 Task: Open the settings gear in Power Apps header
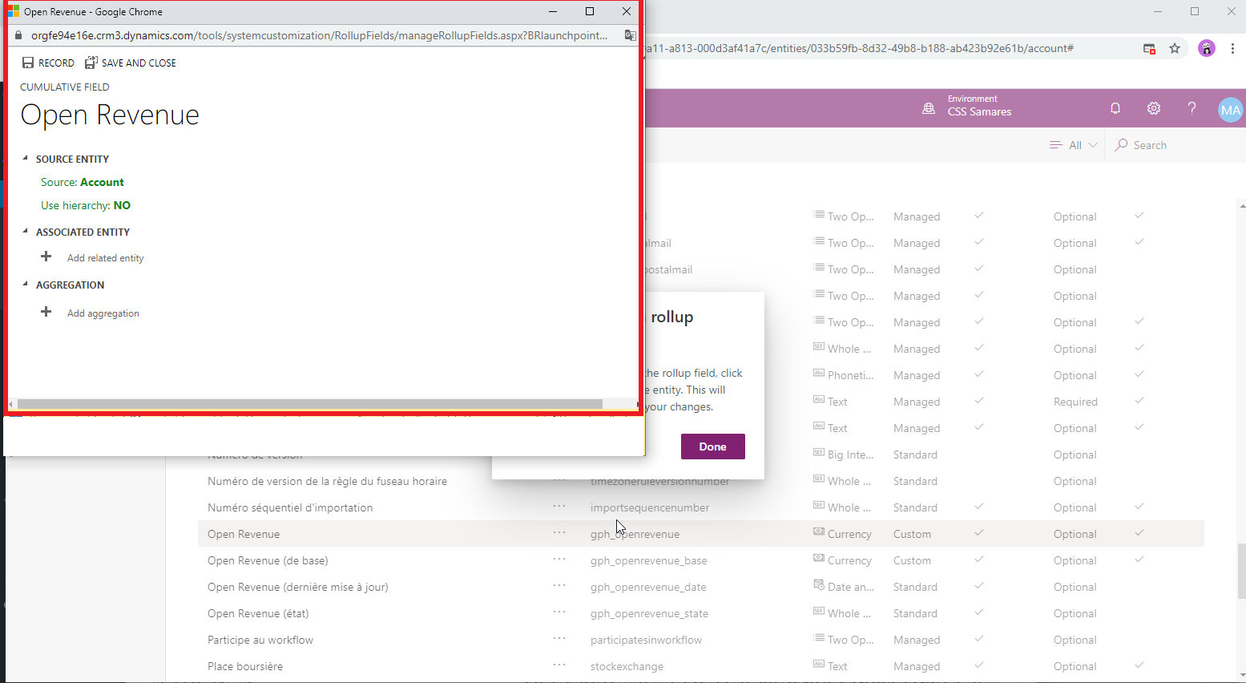(x=1154, y=108)
